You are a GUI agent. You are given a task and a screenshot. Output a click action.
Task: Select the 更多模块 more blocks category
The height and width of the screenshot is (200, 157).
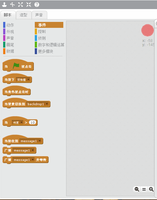pos(44,51)
